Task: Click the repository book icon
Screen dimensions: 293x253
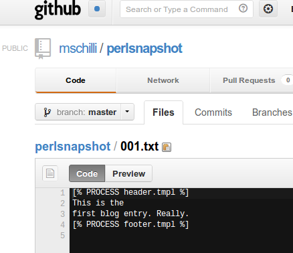Action: pos(43,49)
